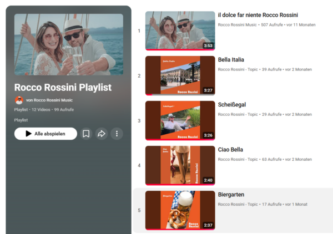Play all videos with Alle abspielen
The image size is (333, 234).
pos(46,134)
